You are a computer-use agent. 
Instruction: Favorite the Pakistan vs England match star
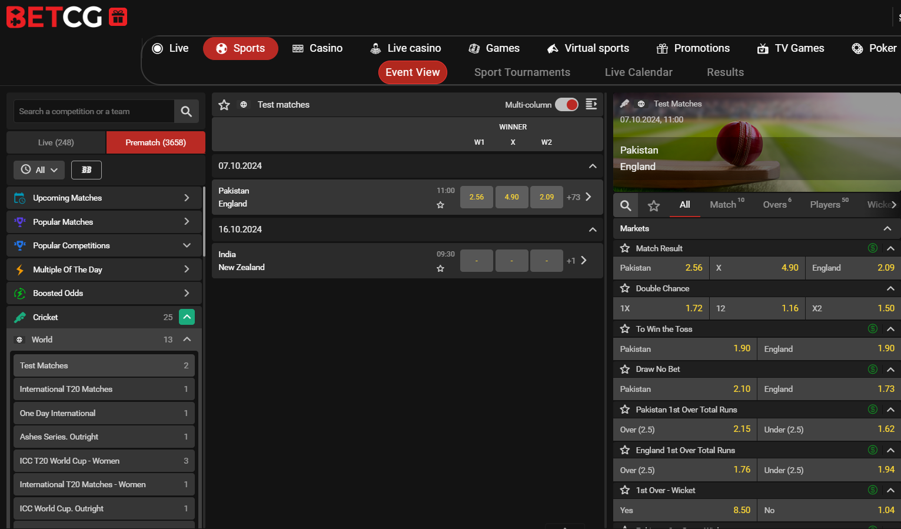tap(440, 205)
